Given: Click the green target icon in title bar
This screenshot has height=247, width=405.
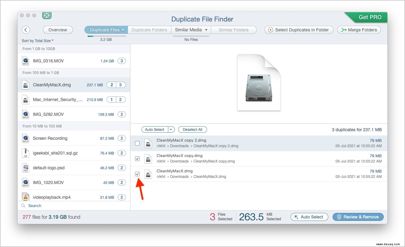Looking at the screenshot, I should 47,15.
